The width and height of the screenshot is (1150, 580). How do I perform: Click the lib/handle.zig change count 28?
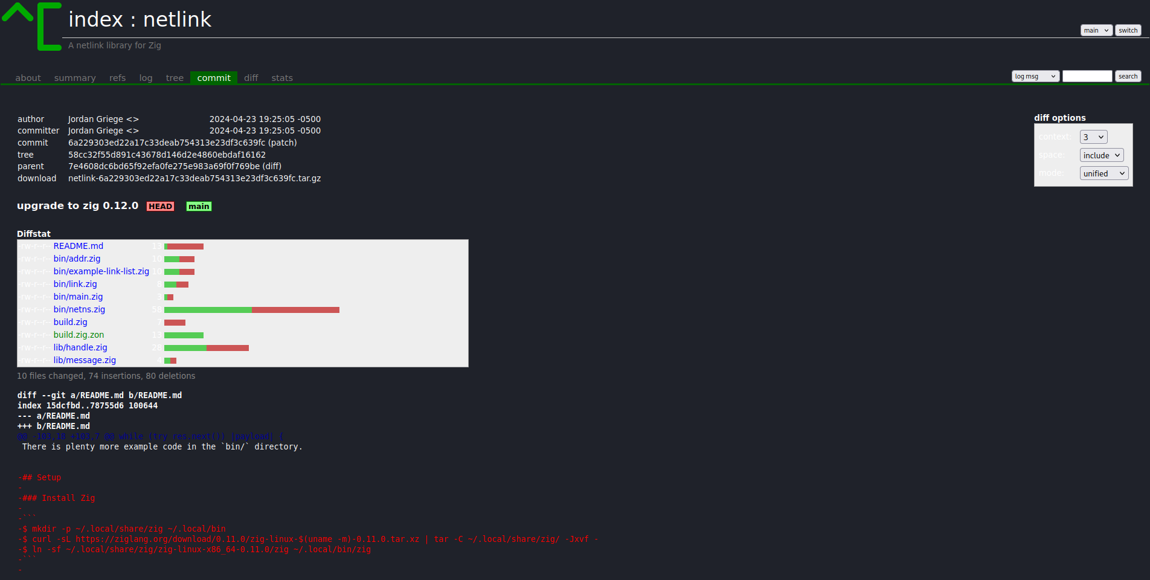coord(157,347)
